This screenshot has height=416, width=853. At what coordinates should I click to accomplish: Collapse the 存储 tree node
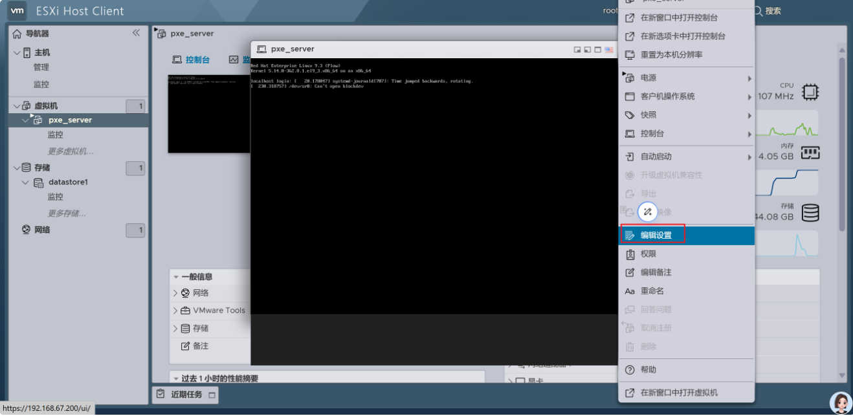(x=17, y=168)
